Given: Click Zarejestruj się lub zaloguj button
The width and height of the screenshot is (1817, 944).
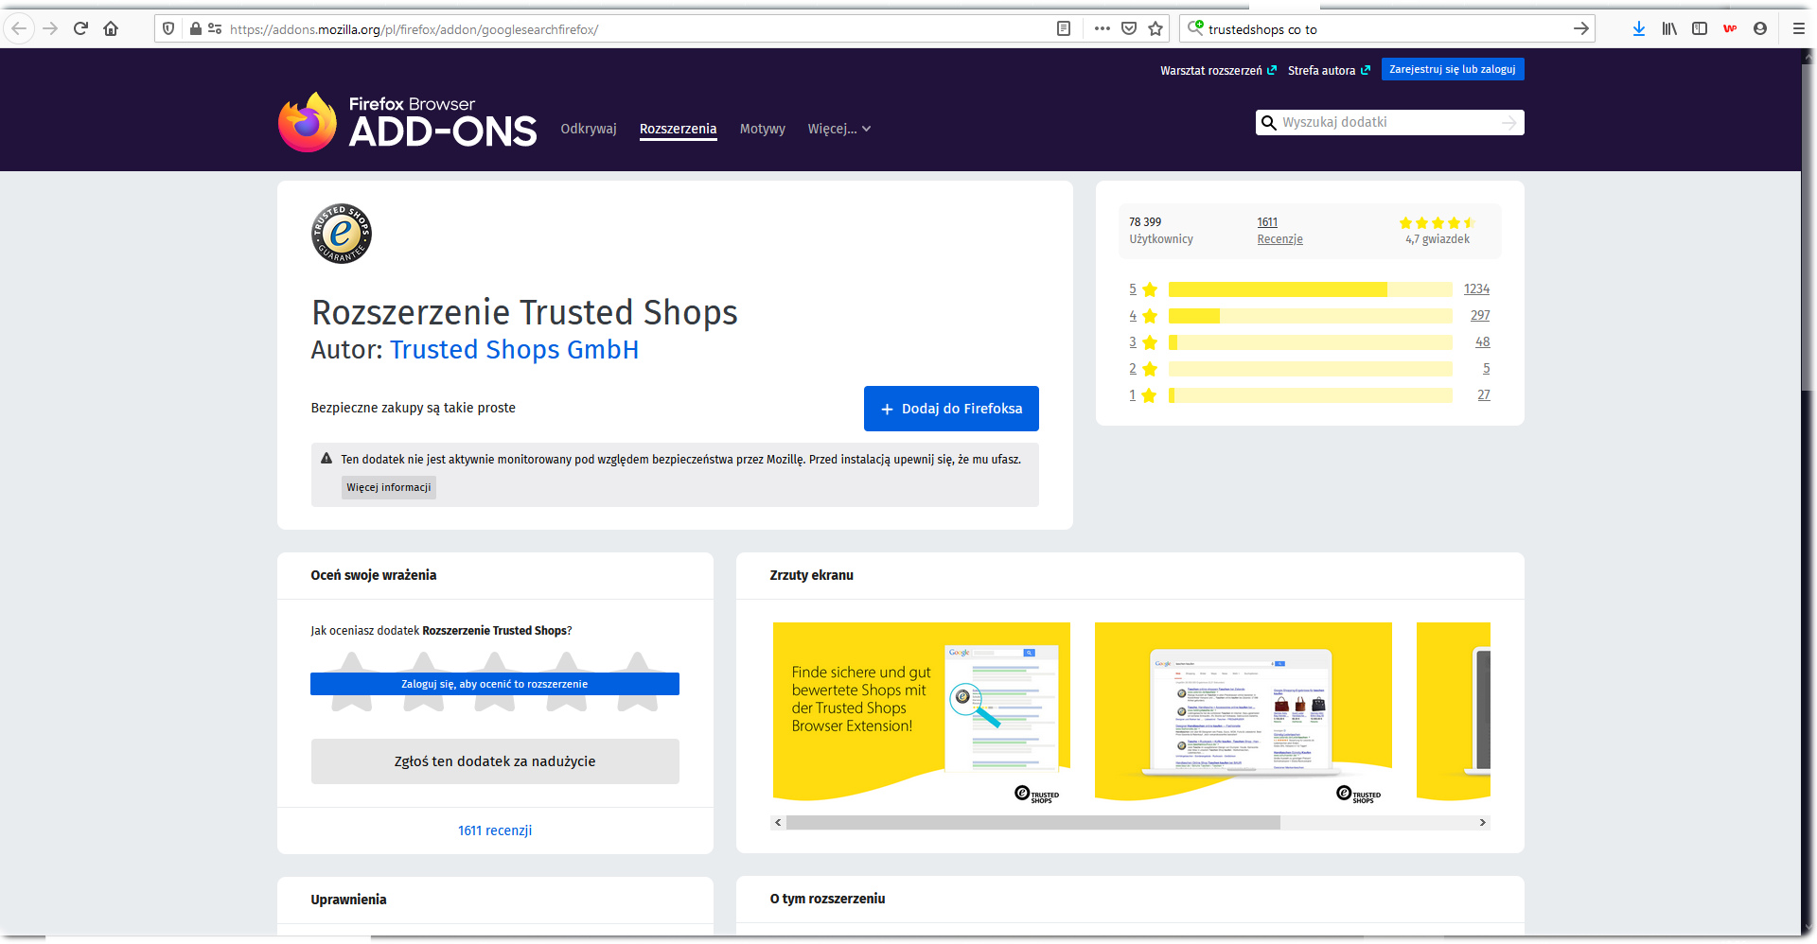Looking at the screenshot, I should click(x=1452, y=69).
